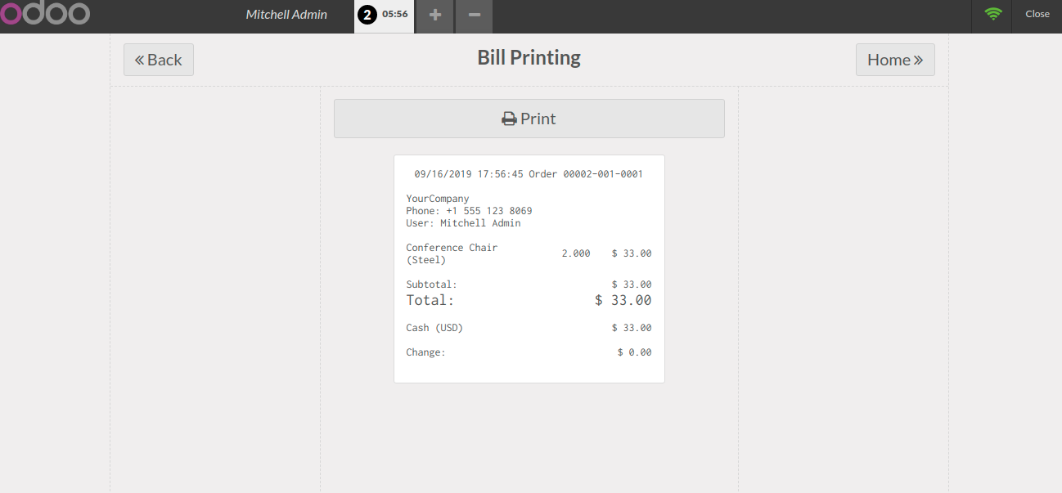The height and width of the screenshot is (493, 1062).
Task: Add a new order with plus icon
Action: click(x=434, y=15)
